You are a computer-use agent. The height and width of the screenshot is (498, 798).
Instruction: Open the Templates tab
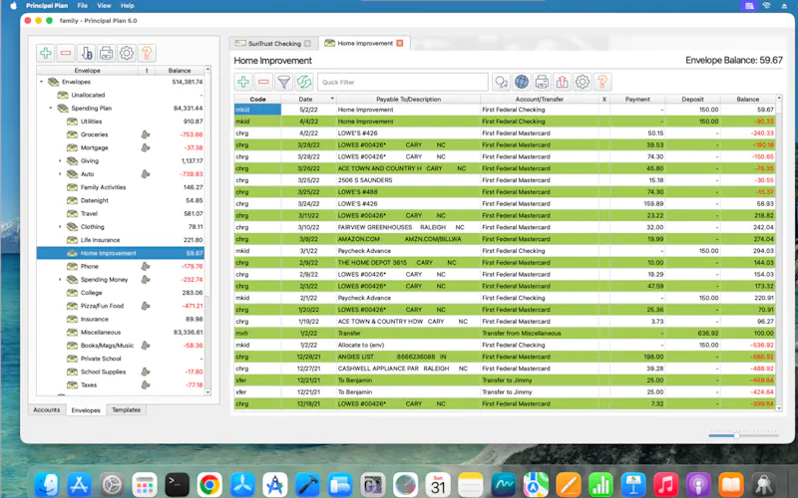[127, 410]
